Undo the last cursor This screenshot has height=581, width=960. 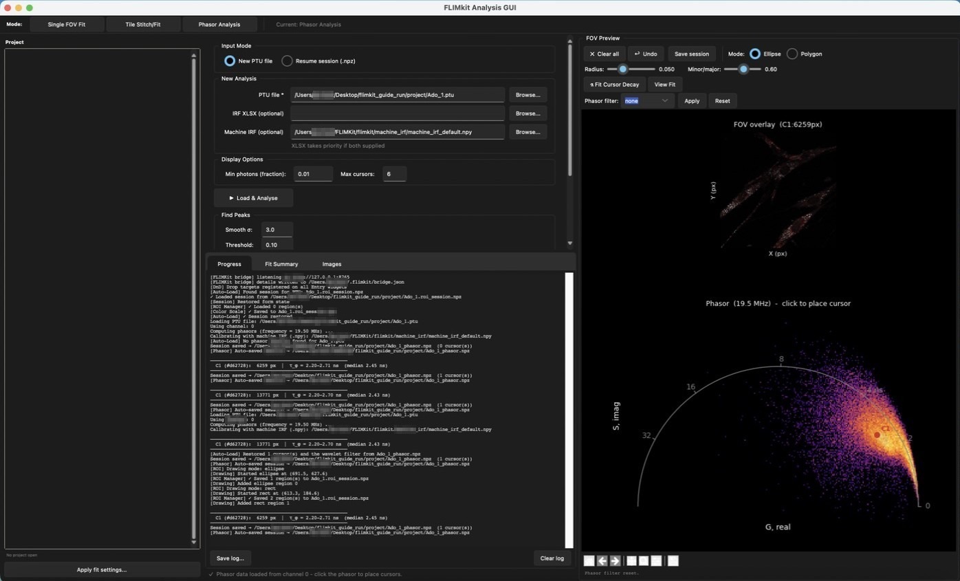pyautogui.click(x=646, y=54)
